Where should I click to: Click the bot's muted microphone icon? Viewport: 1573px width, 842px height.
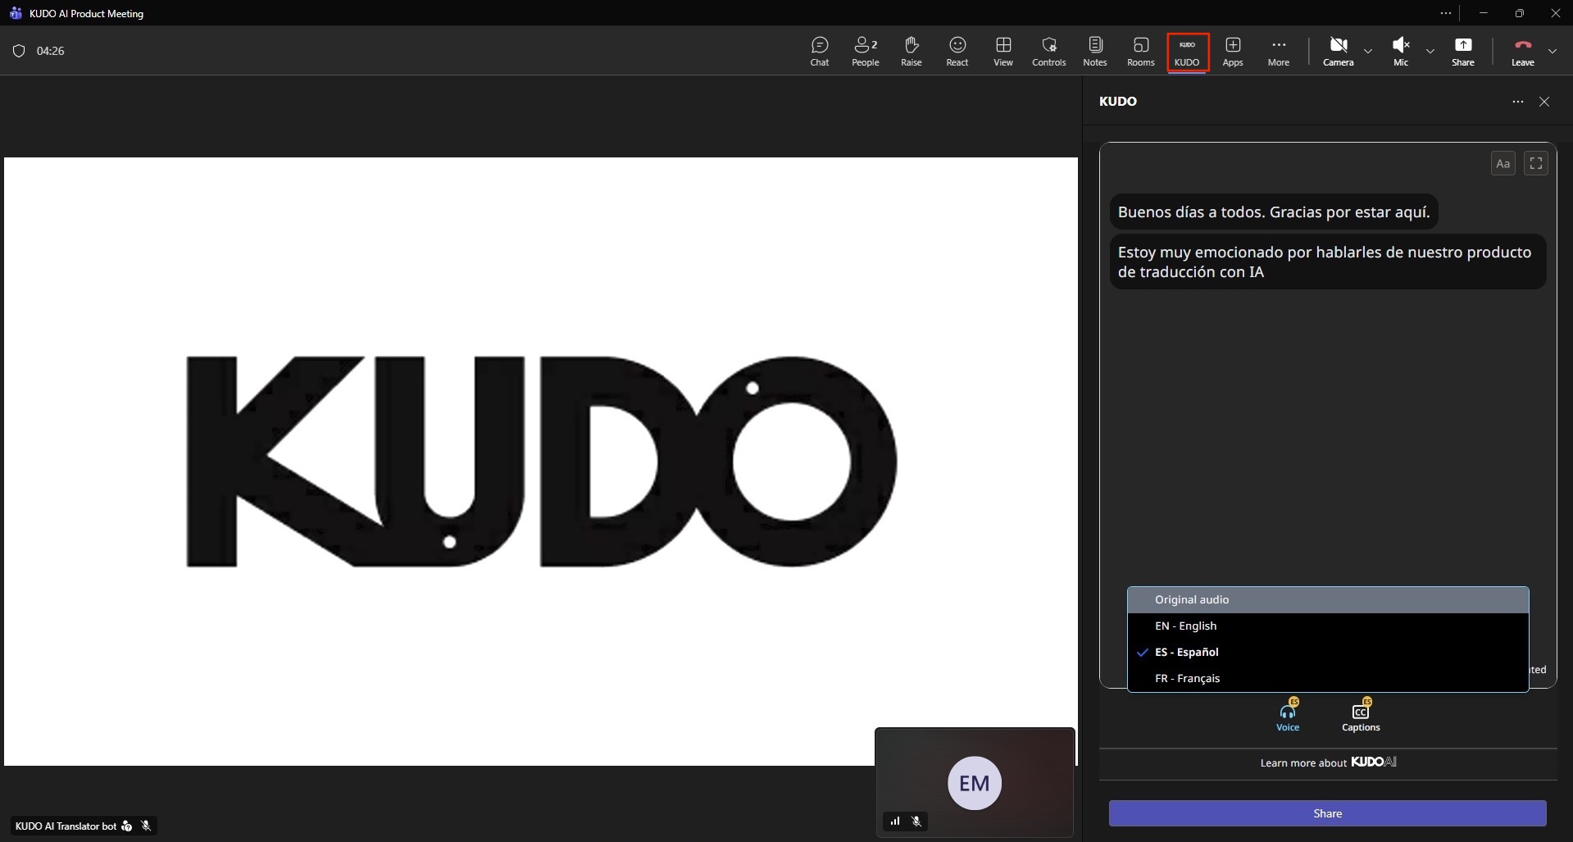pos(146,826)
